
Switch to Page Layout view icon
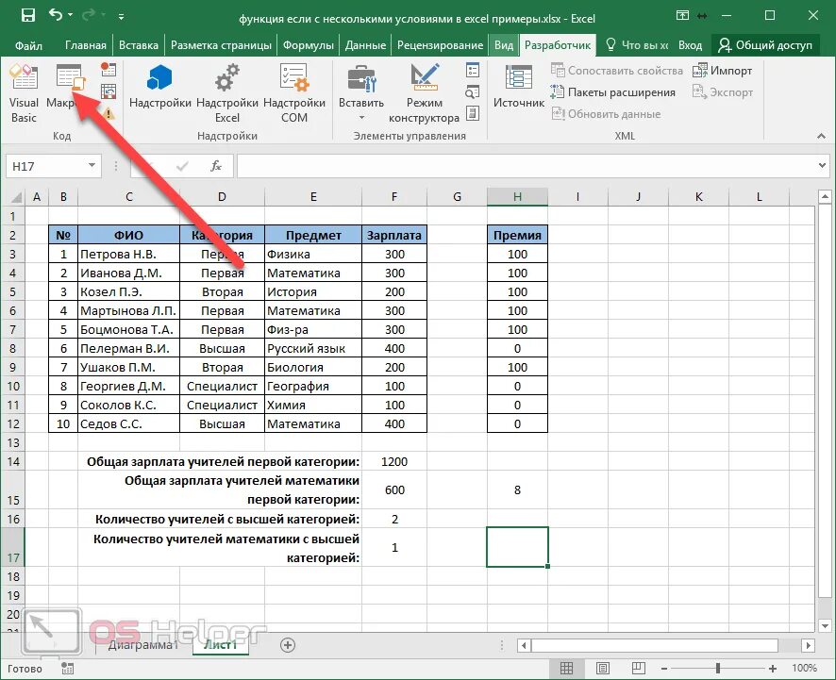pyautogui.click(x=603, y=668)
